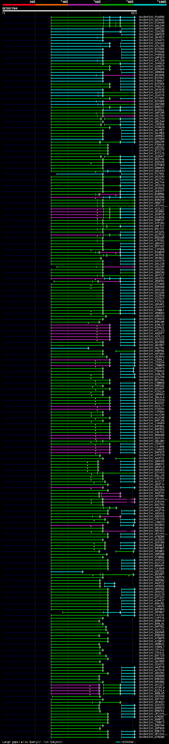This screenshot has height=744, width=169.
Task: Click the UniRef100_P29250 hit label
Action: [152, 409]
